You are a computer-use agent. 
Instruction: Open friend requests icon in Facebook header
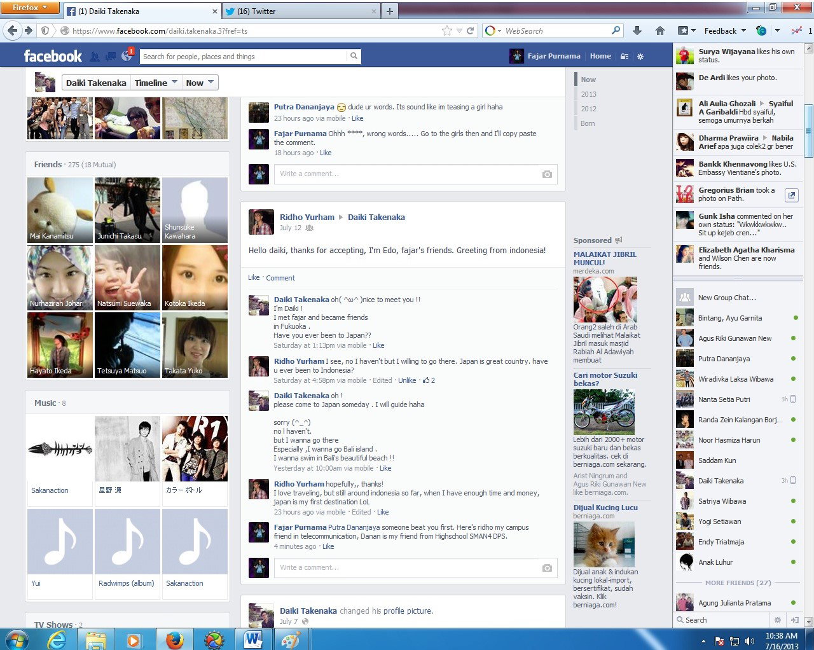pos(95,56)
